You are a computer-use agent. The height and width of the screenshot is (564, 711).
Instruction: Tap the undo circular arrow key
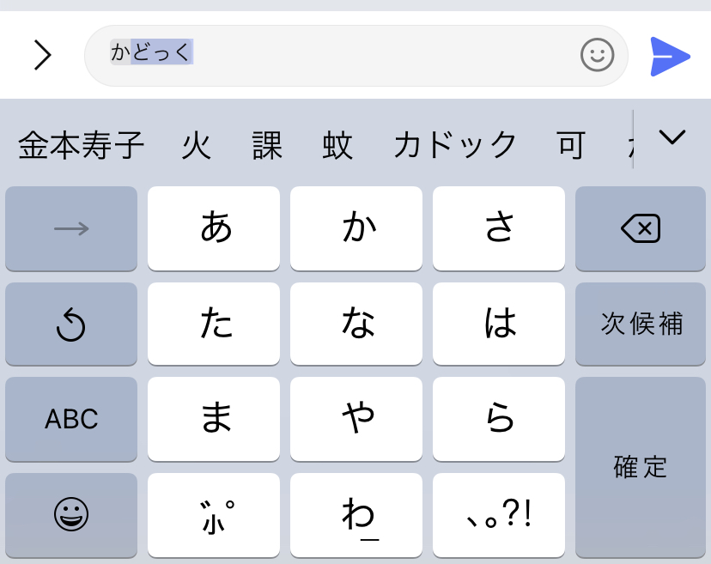tap(71, 324)
